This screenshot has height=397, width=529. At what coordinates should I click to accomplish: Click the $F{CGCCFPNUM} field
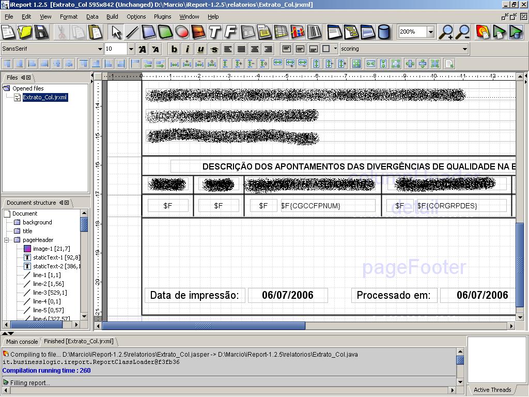tap(328, 206)
